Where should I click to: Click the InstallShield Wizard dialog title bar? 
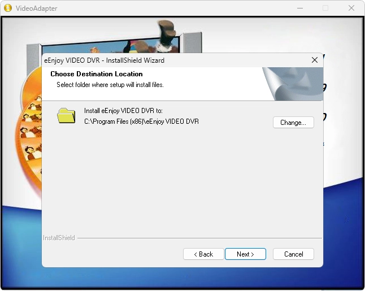click(170, 60)
